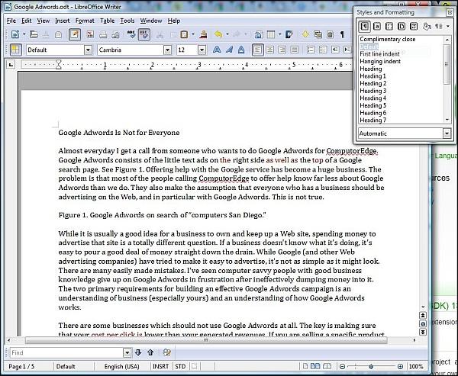Run Spelling and Grammar check icon
This screenshot has height=376, width=458.
[x=131, y=34]
